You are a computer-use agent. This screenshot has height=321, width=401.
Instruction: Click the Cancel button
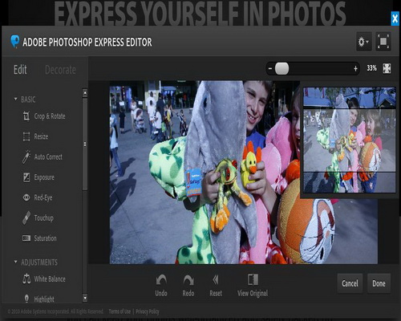tap(350, 283)
